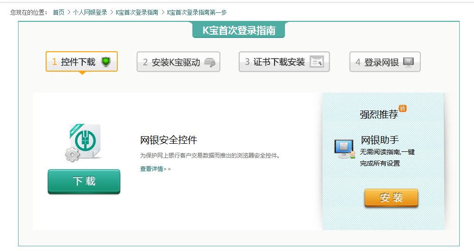Click the green shield icon on step 1
The width and height of the screenshot is (474, 251).
[x=106, y=62]
